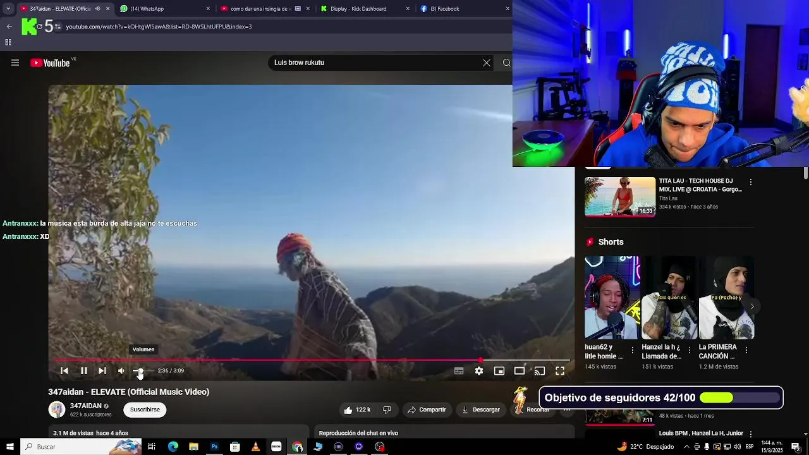Click the Descargar download button
809x455 pixels.
click(480, 409)
